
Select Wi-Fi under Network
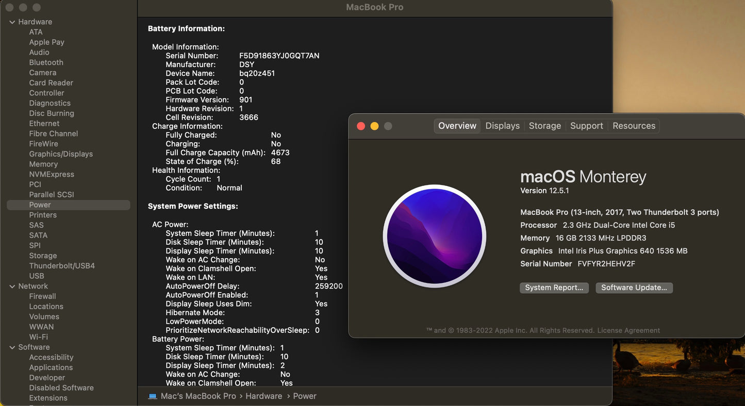tap(38, 337)
